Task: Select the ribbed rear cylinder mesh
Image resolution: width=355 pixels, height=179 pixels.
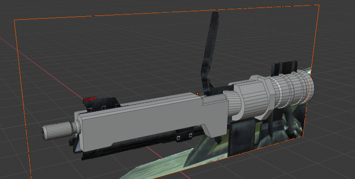Action: (292, 89)
